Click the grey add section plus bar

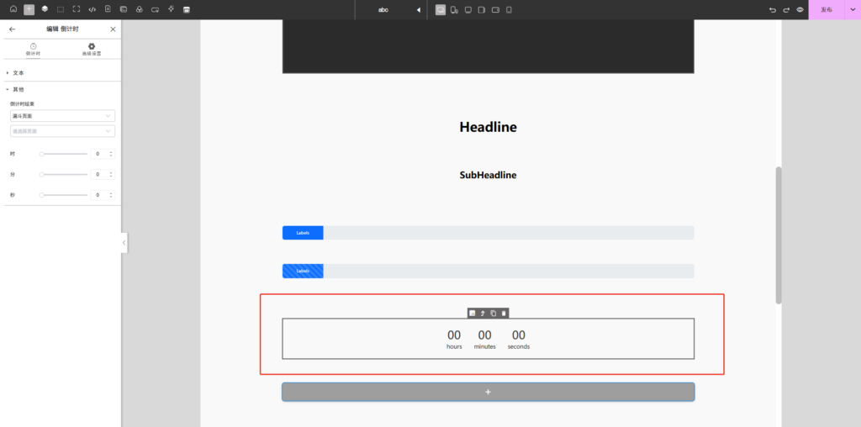[488, 392]
